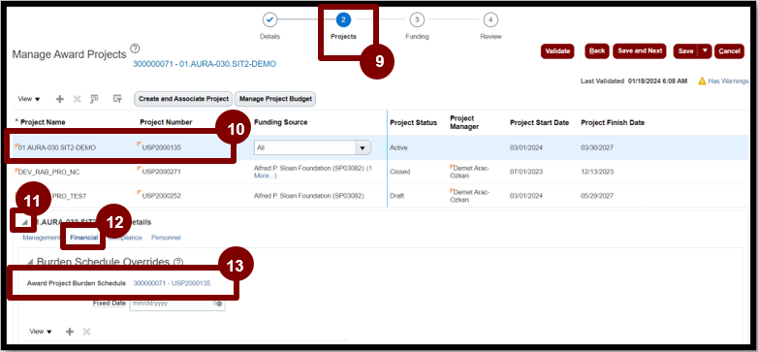
Task: Click plus icon in Burden Schedule Overrides toolbar
Action: 70,332
